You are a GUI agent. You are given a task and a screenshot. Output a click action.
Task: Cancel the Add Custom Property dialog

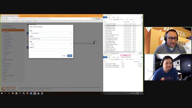pyautogui.click(x=64, y=56)
